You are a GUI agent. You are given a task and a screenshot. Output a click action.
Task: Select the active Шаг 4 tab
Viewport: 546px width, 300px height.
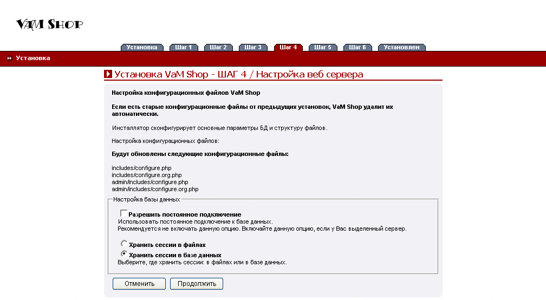(288, 47)
